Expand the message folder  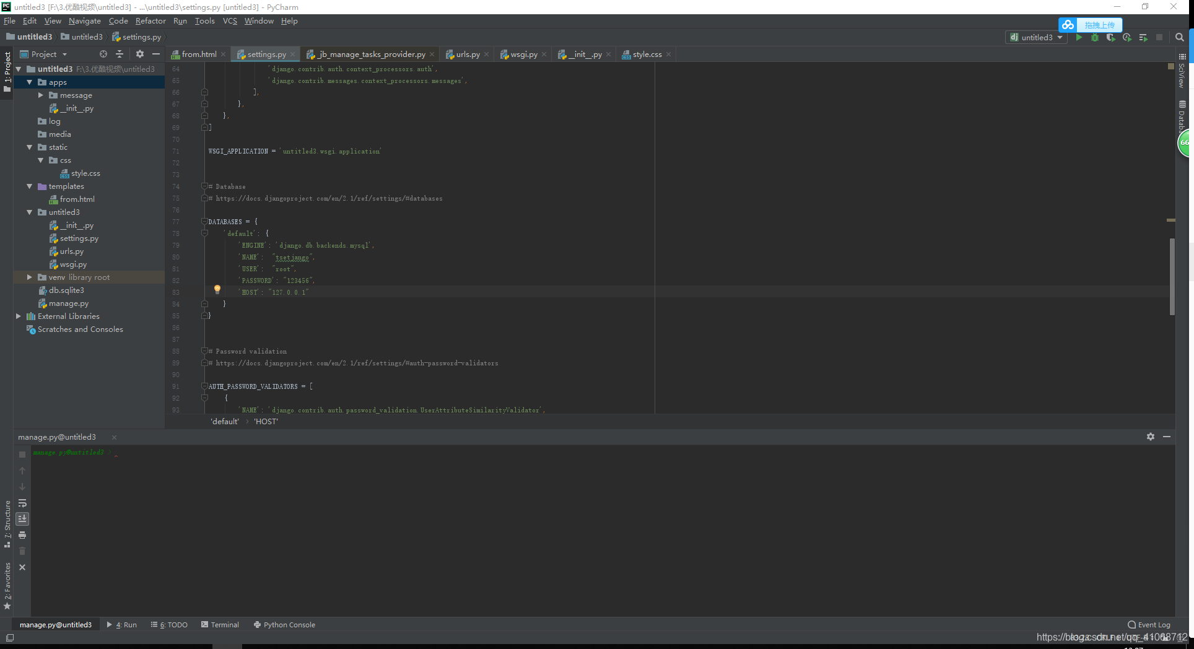coord(40,95)
